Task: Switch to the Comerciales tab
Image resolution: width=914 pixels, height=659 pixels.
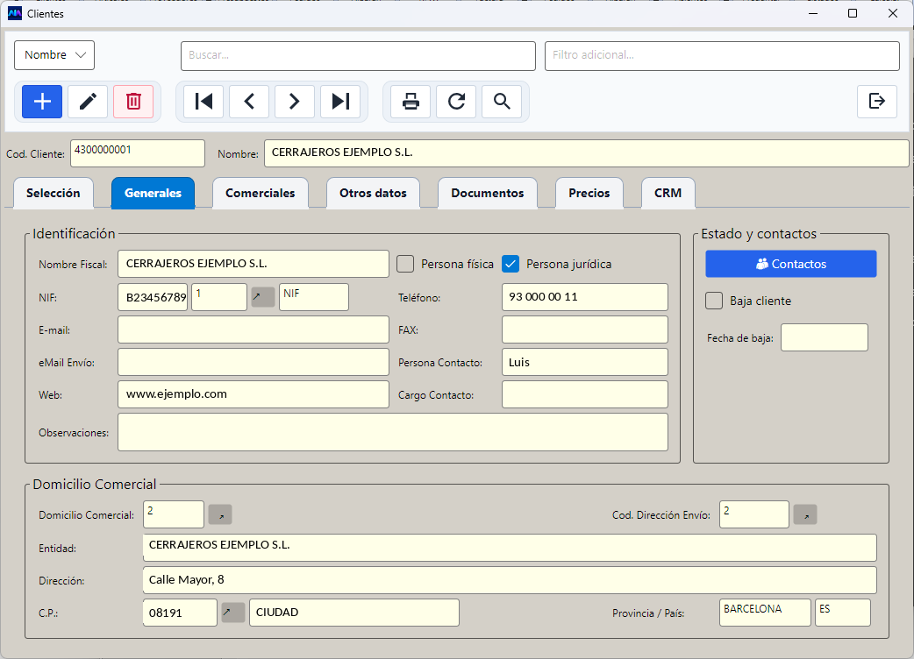Action: 260,193
